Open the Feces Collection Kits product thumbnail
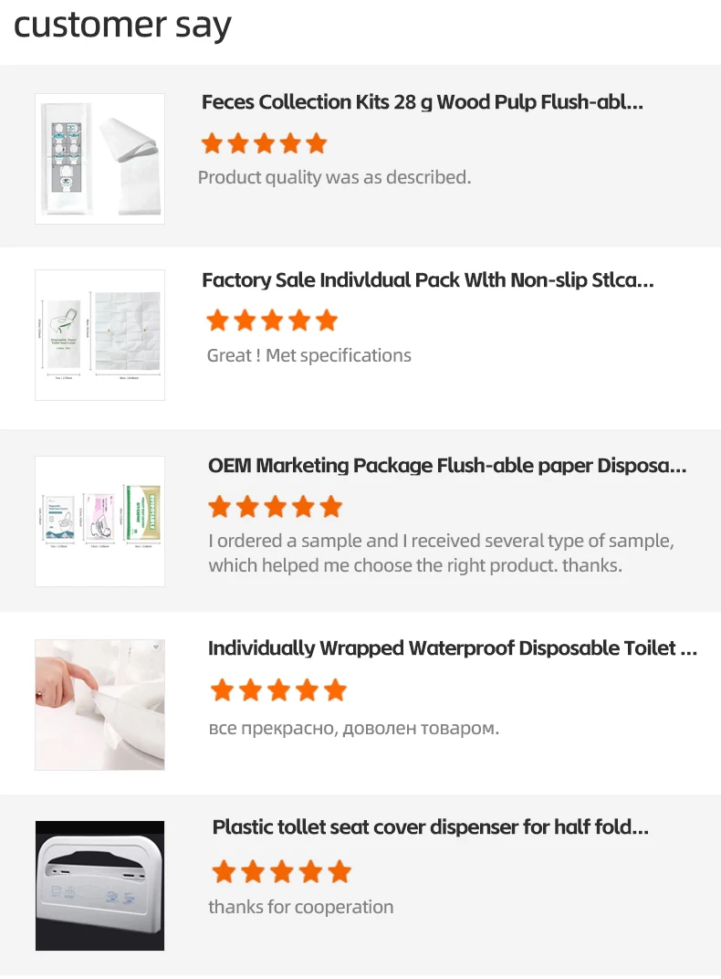This screenshot has width=721, height=979. pyautogui.click(x=99, y=159)
